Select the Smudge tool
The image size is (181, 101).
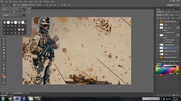point(4,50)
